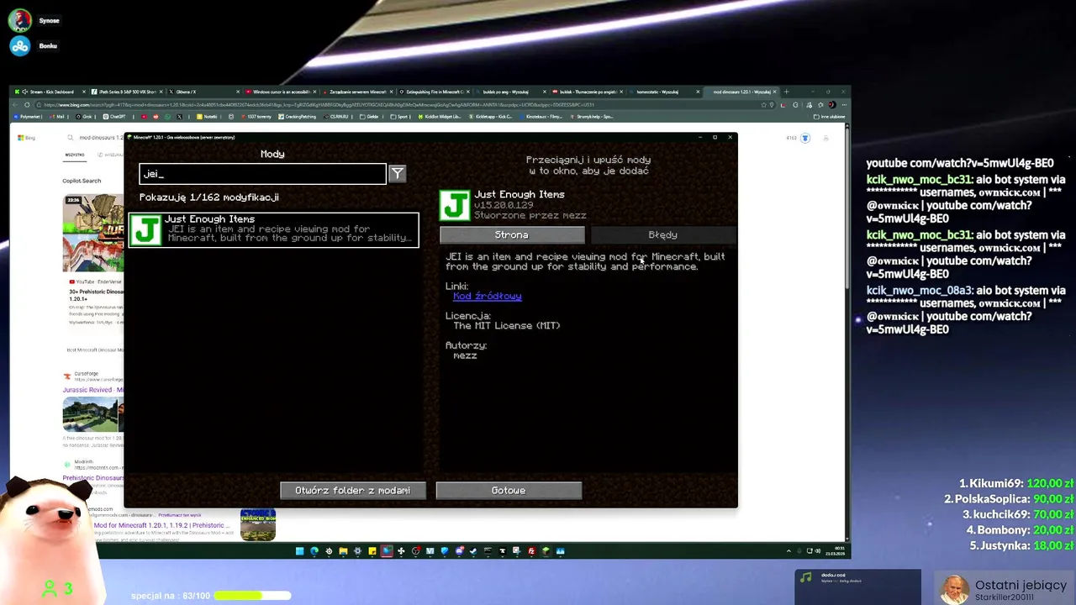Click the large JEI logo in details panel
Screen dimensions: 1076x605
(455, 206)
